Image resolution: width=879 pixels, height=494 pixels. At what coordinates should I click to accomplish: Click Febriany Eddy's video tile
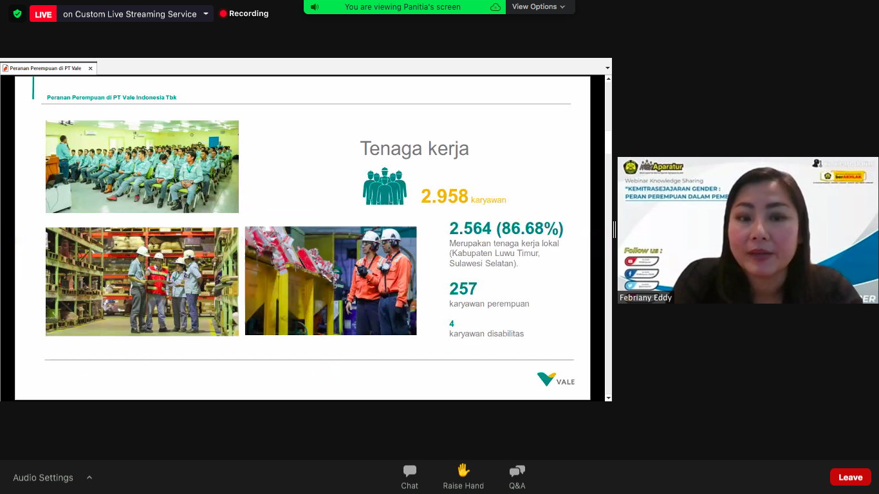tap(748, 230)
